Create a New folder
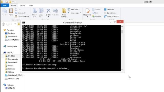This screenshot has width=164, height=92. (x=64, y=13)
